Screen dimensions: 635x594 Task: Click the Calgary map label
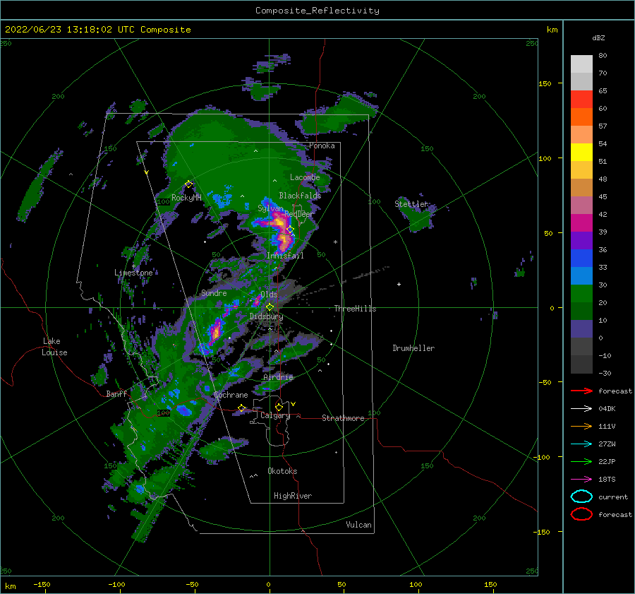coord(275,415)
